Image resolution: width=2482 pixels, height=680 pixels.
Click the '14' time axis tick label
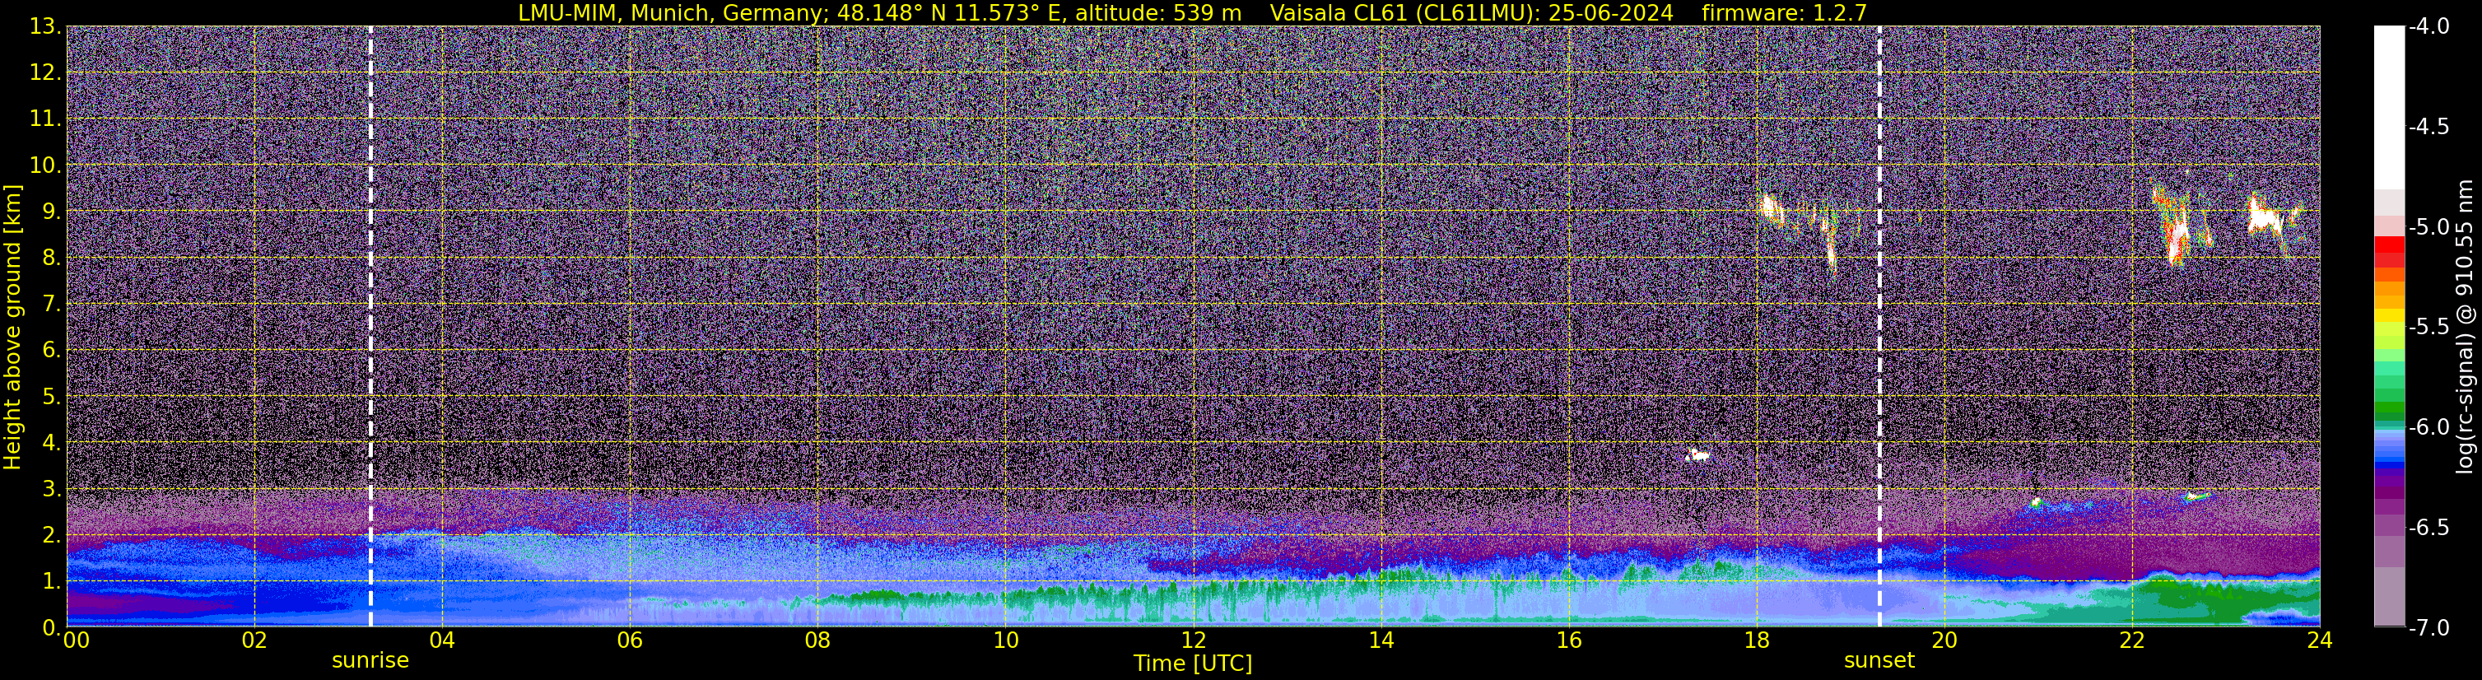[x=1381, y=640]
